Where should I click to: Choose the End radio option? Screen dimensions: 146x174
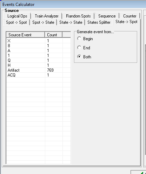[x=84, y=48]
